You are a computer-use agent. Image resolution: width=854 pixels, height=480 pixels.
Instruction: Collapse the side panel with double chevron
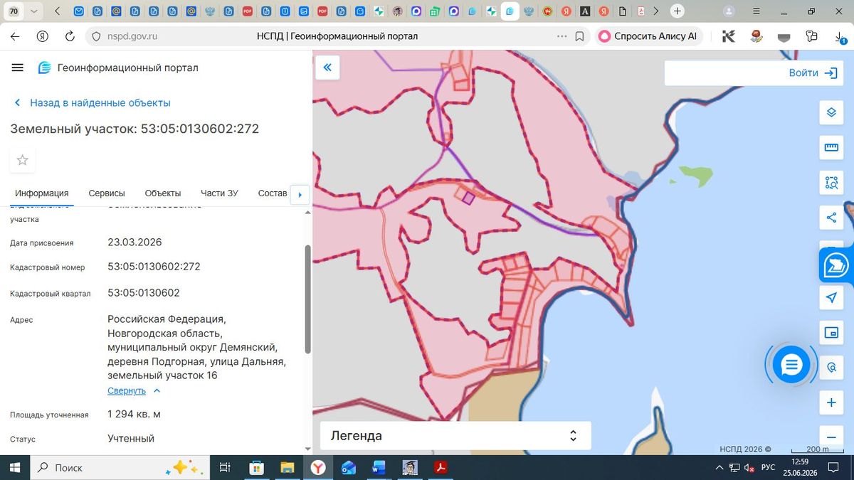tap(327, 68)
